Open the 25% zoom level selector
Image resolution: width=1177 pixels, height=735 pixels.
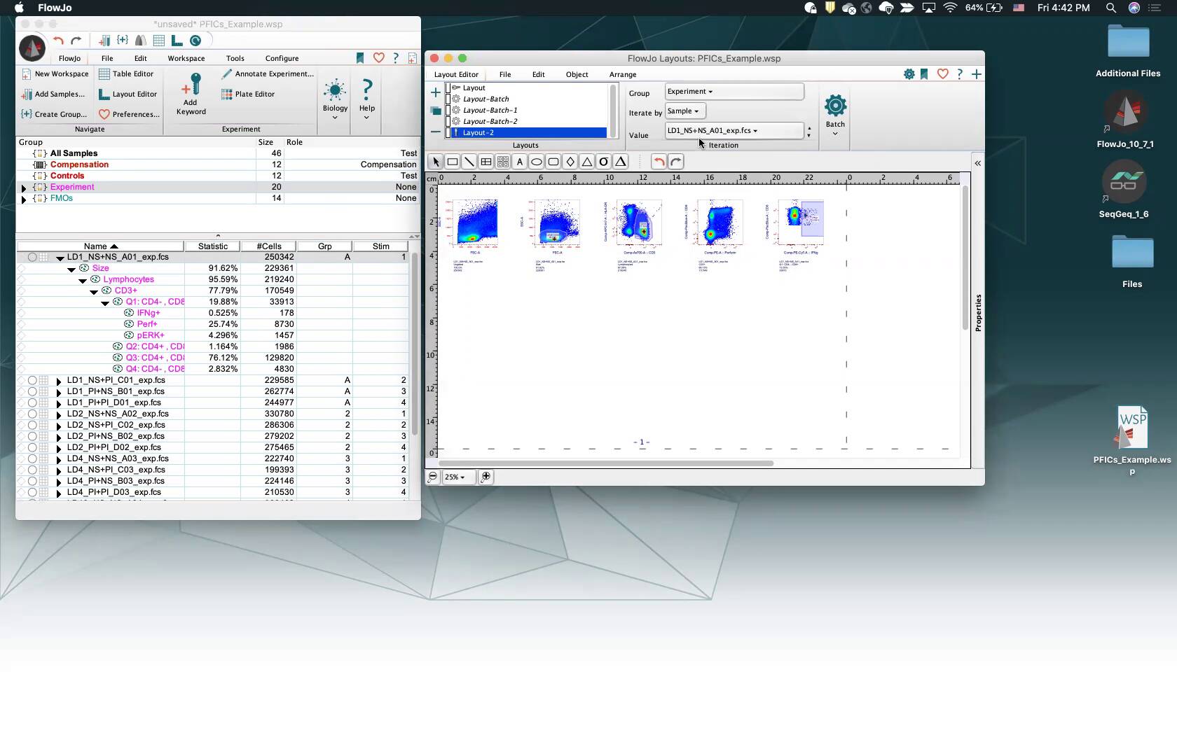coord(455,477)
